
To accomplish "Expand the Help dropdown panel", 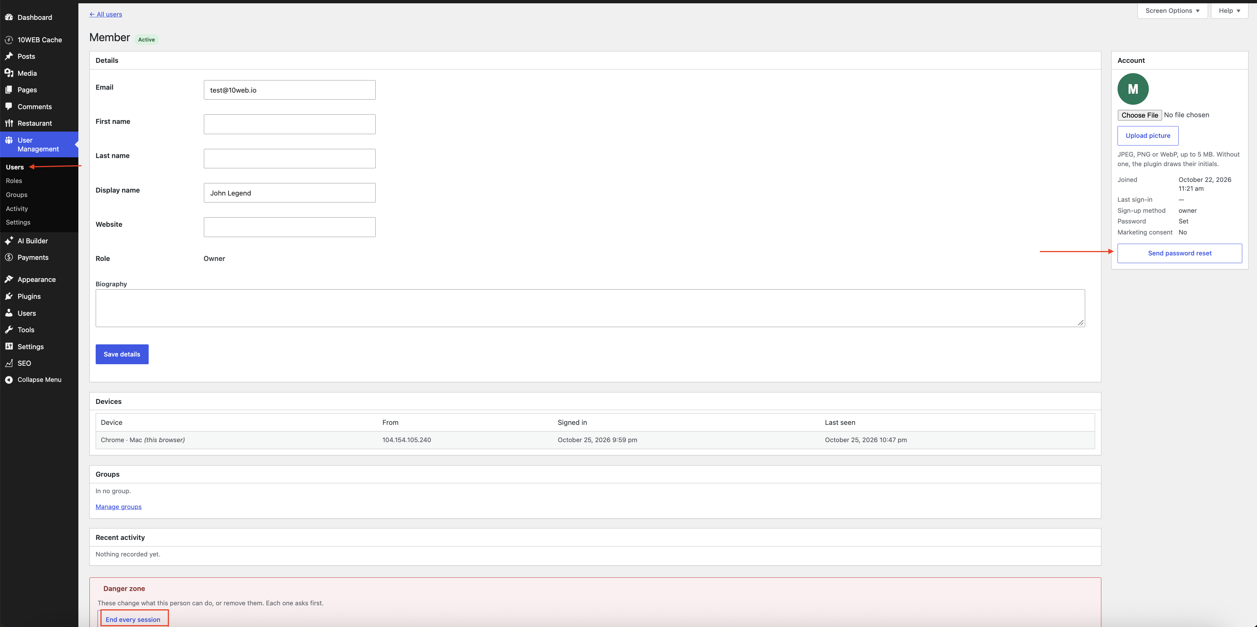I will point(1229,11).
